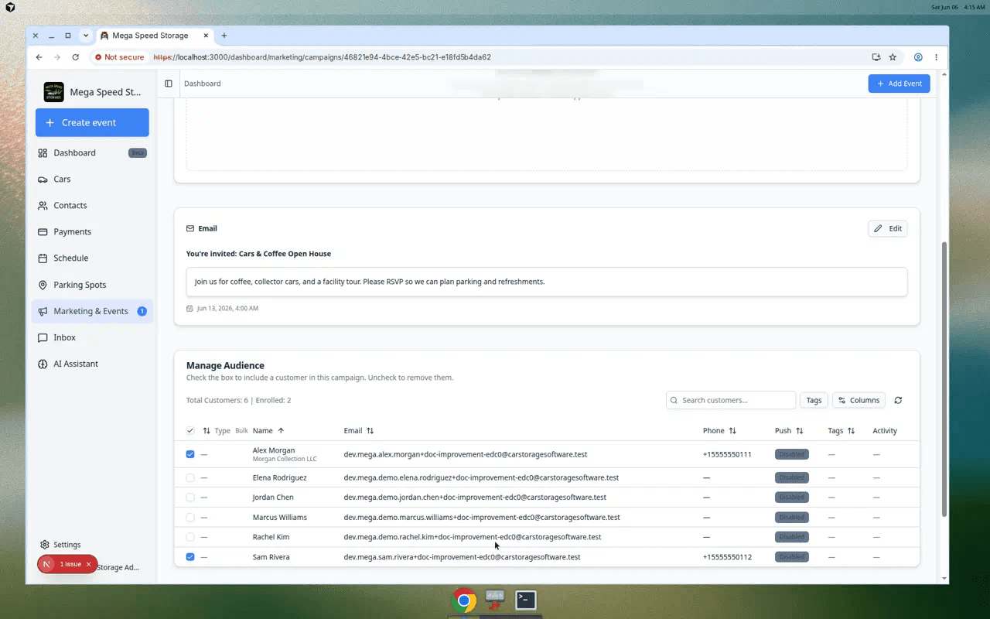The image size is (990, 619).
Task: Click the Add Event button
Action: click(899, 84)
